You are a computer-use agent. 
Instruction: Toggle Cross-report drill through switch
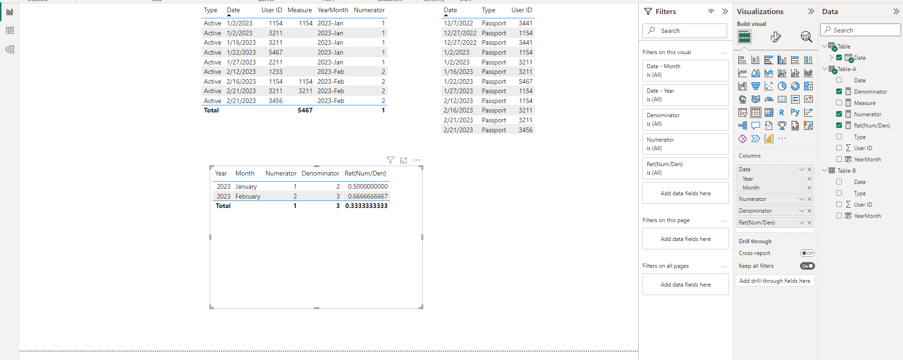808,253
